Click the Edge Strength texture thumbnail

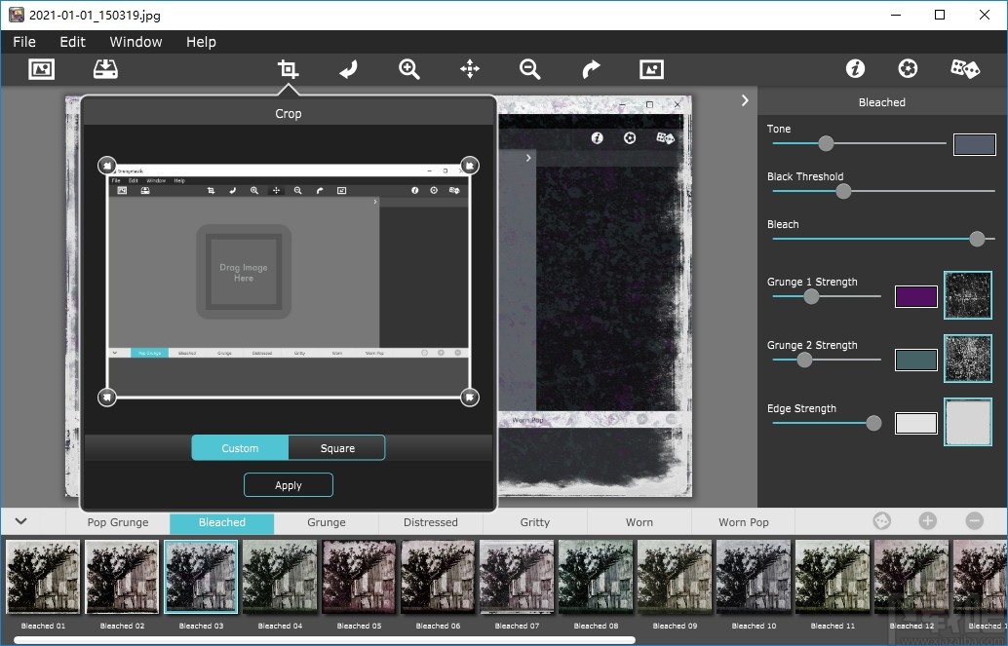(x=967, y=423)
